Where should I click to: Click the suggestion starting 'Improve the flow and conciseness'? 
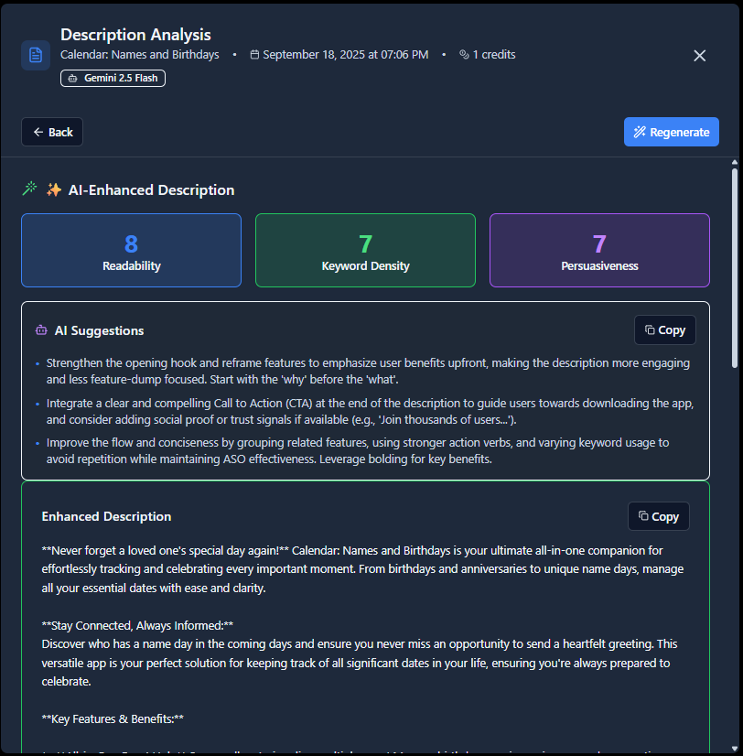(357, 451)
